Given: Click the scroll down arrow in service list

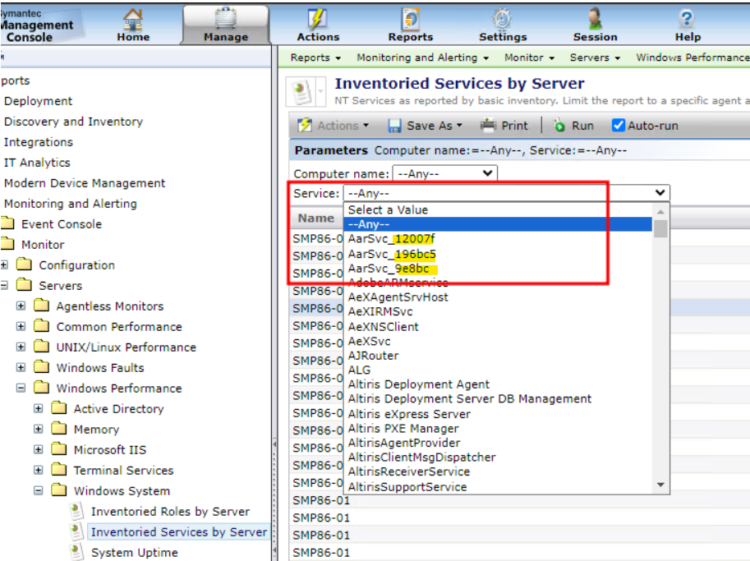Looking at the screenshot, I should 660,485.
